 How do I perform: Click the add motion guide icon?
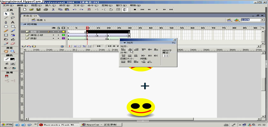click(29, 46)
